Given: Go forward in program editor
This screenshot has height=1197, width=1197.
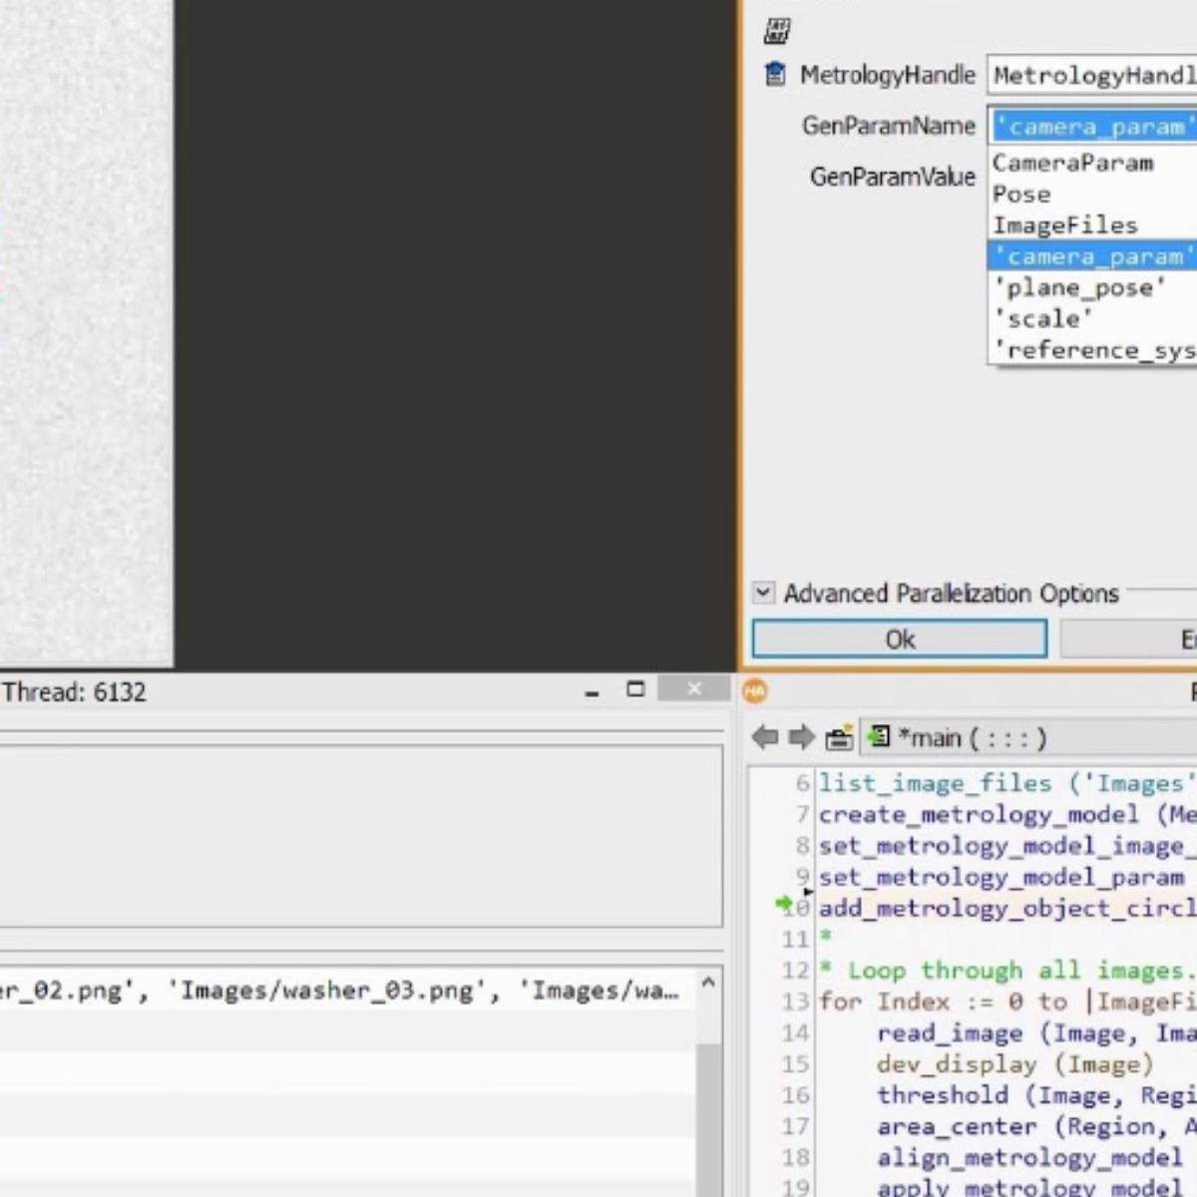Looking at the screenshot, I should pyautogui.click(x=801, y=737).
